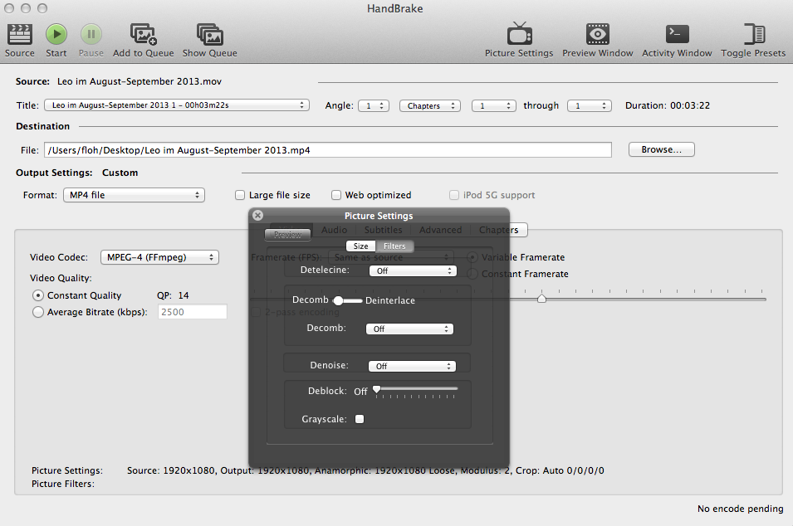
Task: Open the Format MP4 file dropdown
Action: point(134,195)
